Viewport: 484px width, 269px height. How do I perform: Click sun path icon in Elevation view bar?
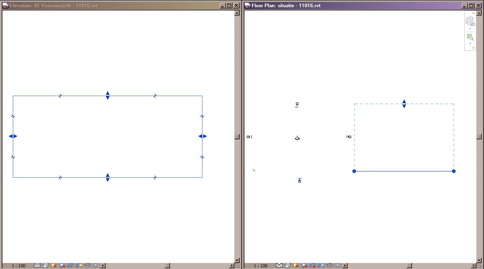pos(54,265)
